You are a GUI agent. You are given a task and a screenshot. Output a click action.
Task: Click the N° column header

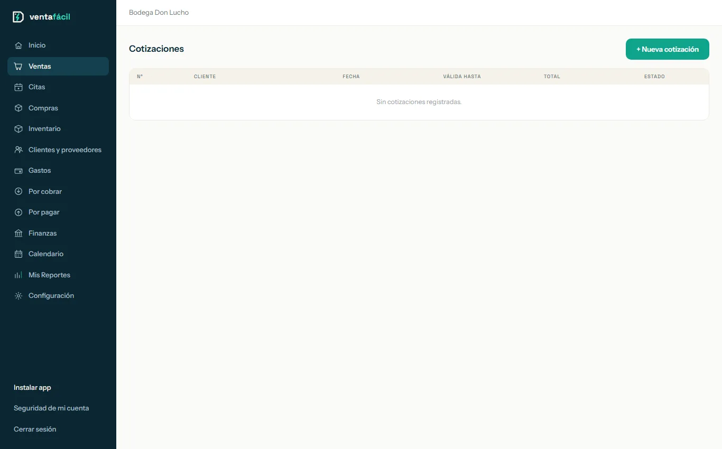(x=140, y=77)
